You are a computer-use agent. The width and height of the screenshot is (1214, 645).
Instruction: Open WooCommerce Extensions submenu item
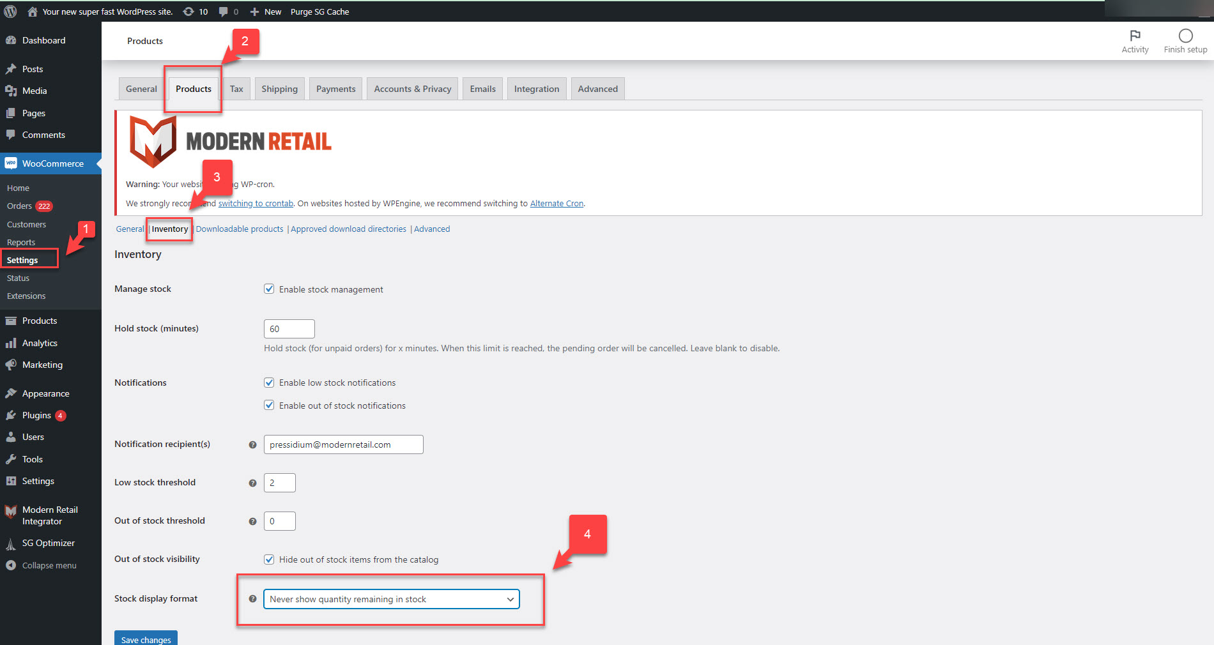[26, 296]
